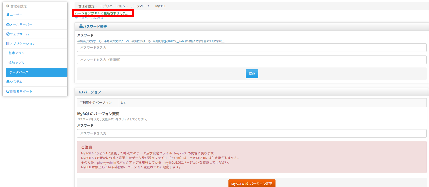Go to データベース in the breadcrumb
This screenshot has width=429, height=187.
(x=140, y=6)
